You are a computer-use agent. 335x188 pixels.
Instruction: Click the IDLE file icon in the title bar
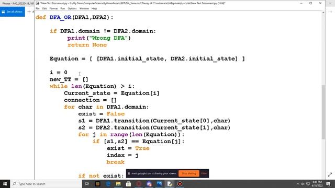[38, 3]
